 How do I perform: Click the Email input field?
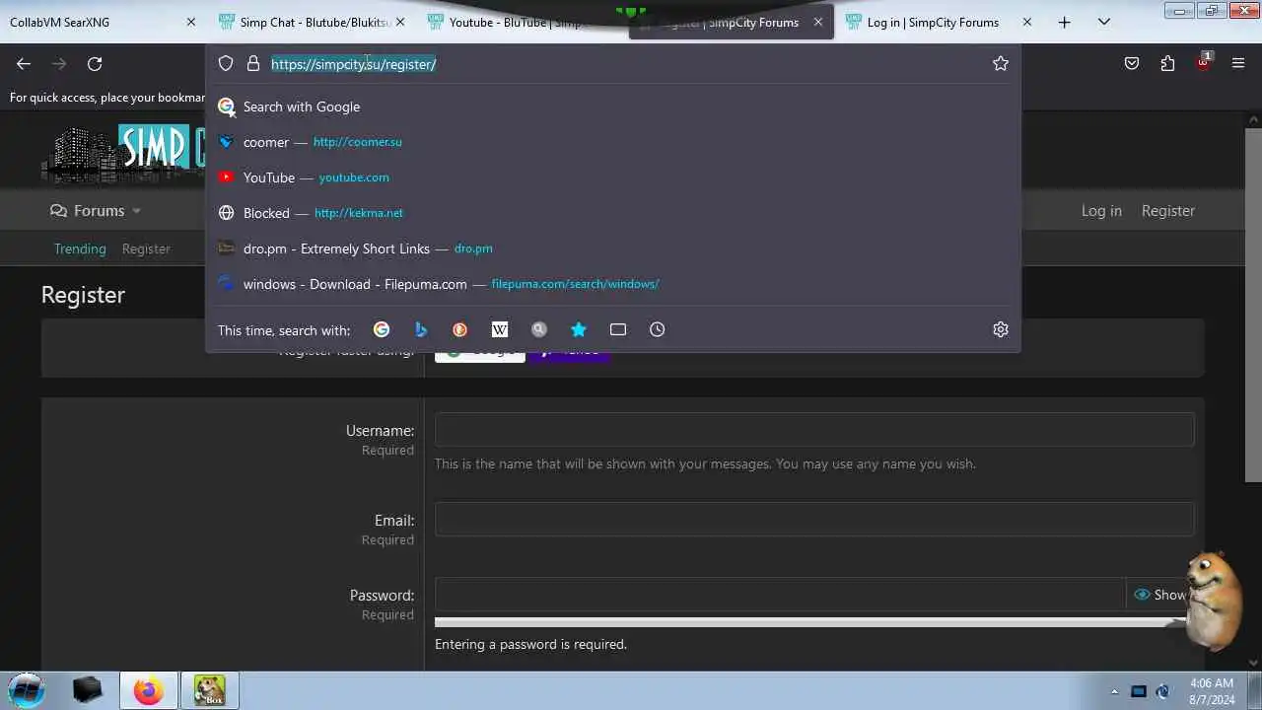pyautogui.click(x=814, y=520)
